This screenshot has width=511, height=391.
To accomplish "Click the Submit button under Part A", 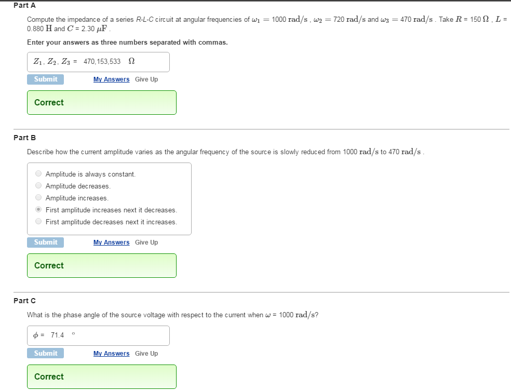I will click(46, 79).
